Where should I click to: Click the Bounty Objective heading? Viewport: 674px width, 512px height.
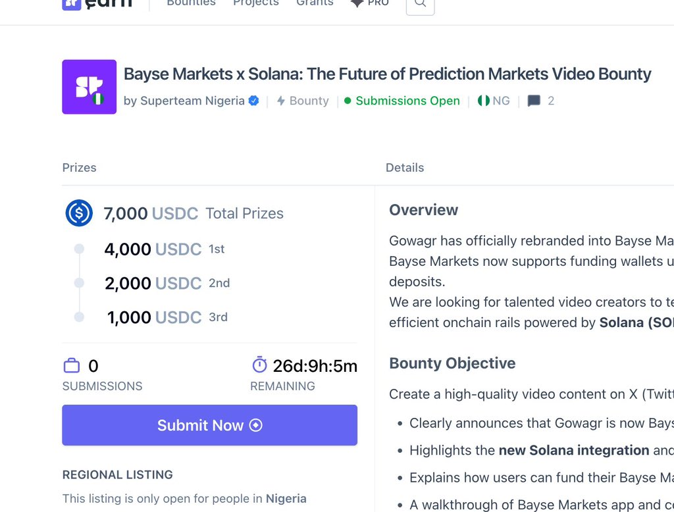click(x=452, y=363)
